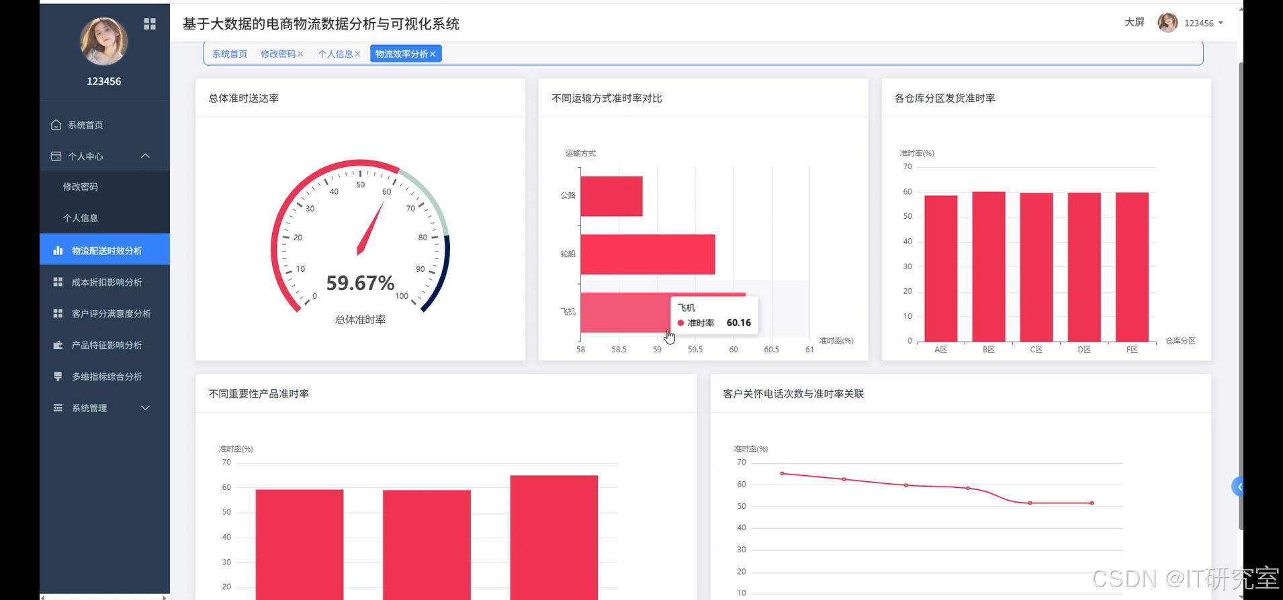The height and width of the screenshot is (600, 1283).
Task: Click the blue side drawer arrow button
Action: [x=1238, y=487]
